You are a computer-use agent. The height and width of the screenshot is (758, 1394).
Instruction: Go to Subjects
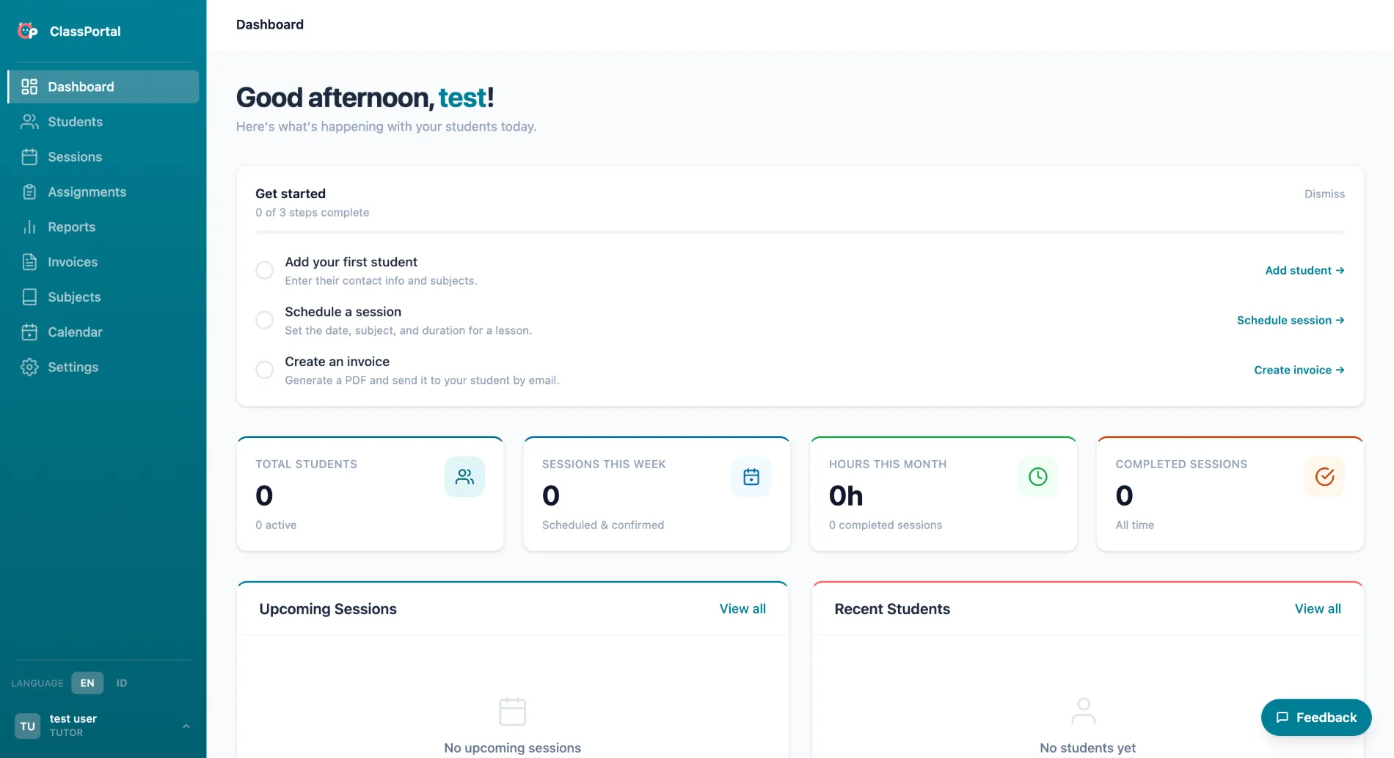click(x=103, y=297)
